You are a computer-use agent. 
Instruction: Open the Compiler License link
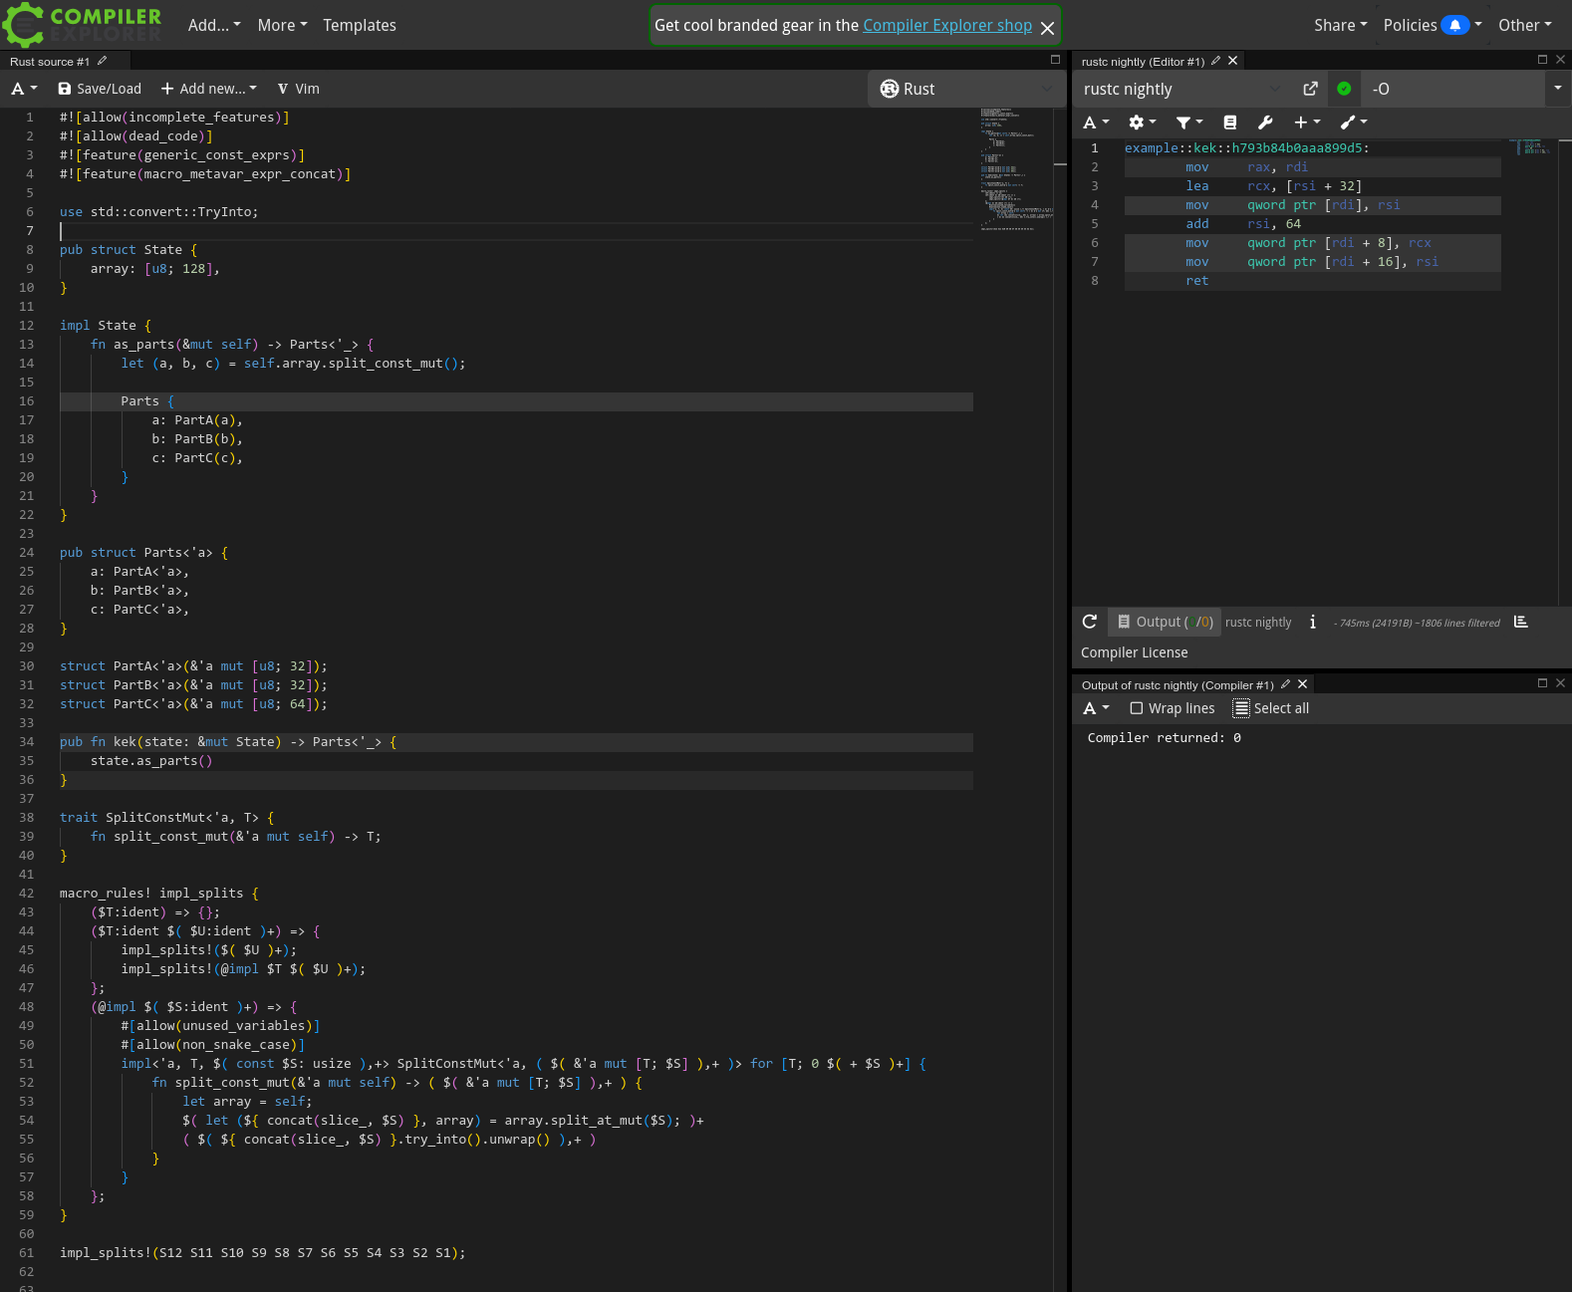[x=1135, y=652]
